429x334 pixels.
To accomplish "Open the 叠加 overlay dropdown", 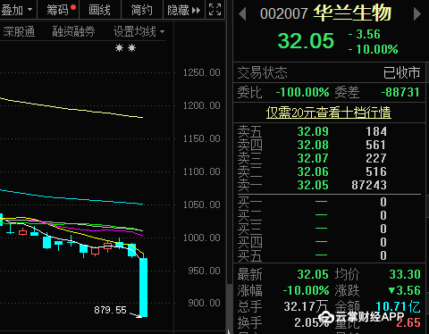I will [x=17, y=10].
